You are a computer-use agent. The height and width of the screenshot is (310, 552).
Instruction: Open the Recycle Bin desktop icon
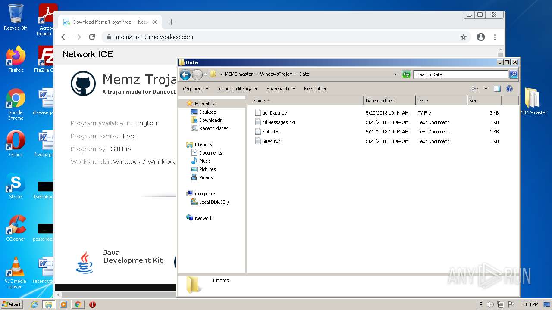(16, 17)
